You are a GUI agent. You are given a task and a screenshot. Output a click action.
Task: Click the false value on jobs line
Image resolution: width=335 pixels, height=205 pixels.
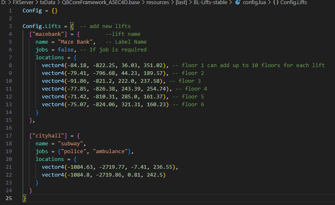coord(66,50)
